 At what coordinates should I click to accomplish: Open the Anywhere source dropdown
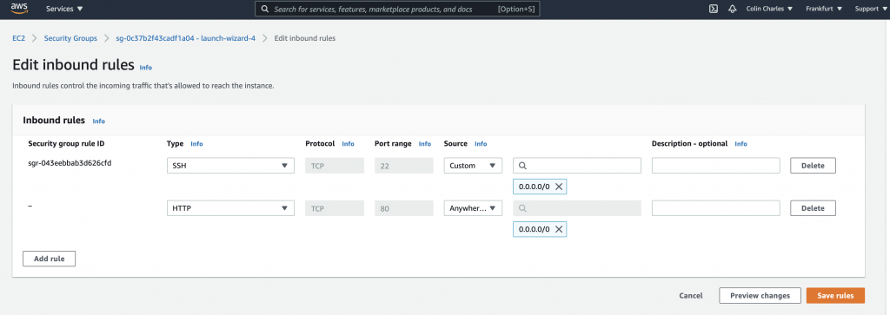(473, 208)
